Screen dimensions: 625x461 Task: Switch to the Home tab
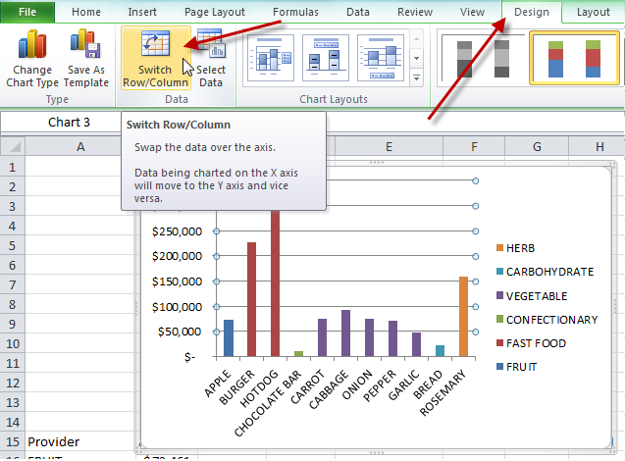[86, 12]
